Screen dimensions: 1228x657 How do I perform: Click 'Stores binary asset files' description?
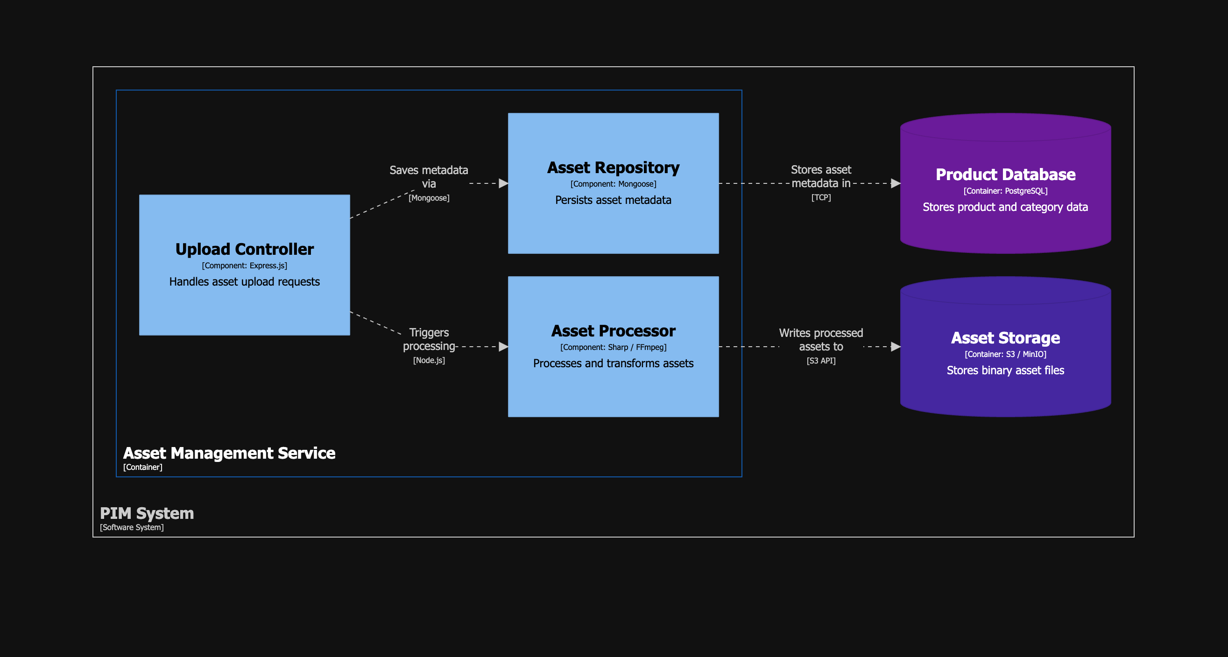pos(1005,370)
